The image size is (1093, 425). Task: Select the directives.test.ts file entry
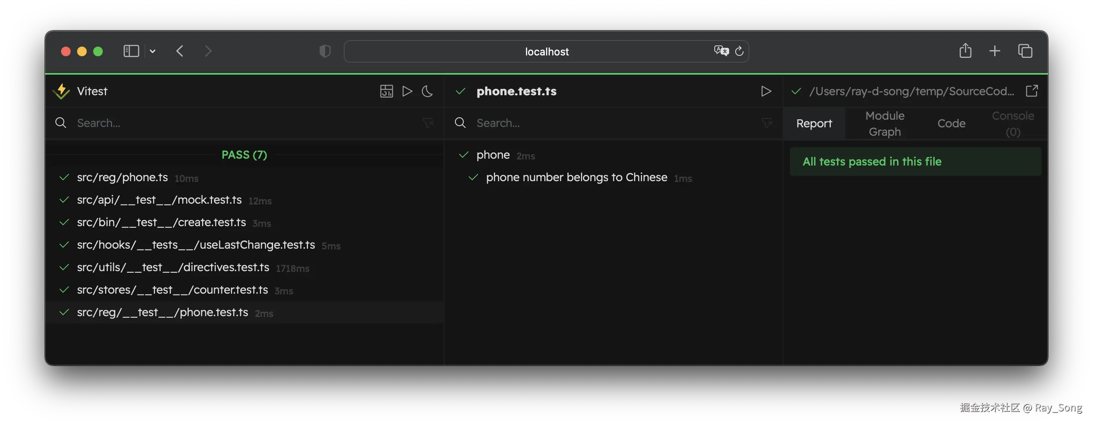pyautogui.click(x=173, y=268)
